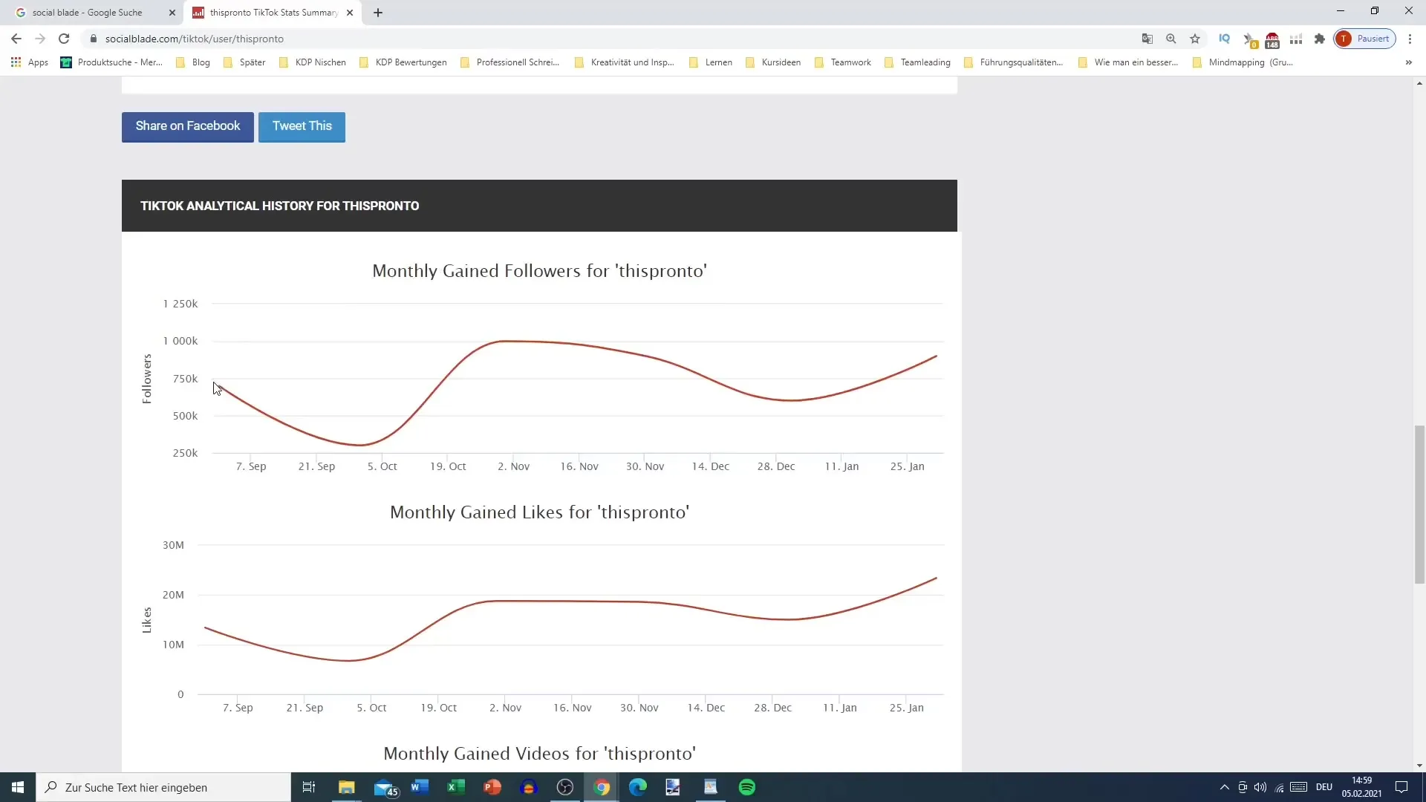Open PowerPoint from taskbar
Image resolution: width=1426 pixels, height=802 pixels.
492,787
